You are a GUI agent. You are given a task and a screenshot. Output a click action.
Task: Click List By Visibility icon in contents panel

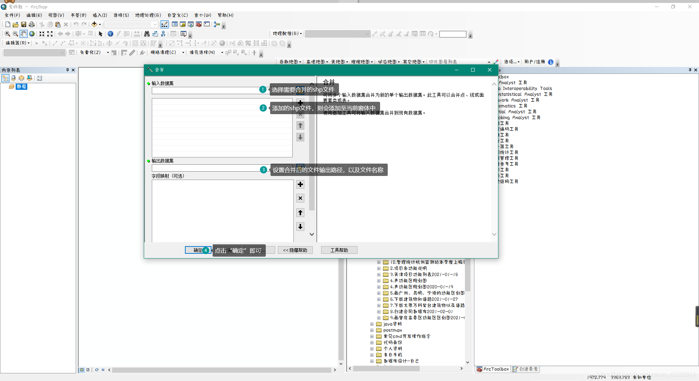tap(21, 78)
